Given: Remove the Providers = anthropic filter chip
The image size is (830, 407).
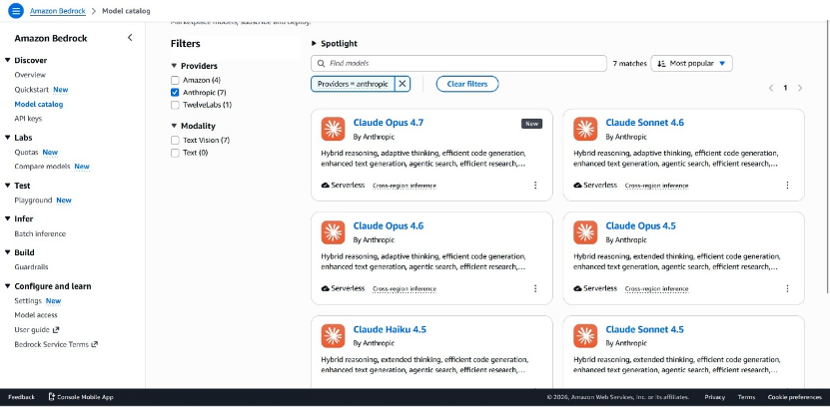Looking at the screenshot, I should tap(403, 84).
